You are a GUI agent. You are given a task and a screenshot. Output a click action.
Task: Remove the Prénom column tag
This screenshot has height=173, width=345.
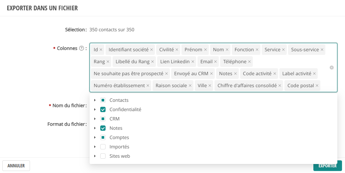[205, 50]
